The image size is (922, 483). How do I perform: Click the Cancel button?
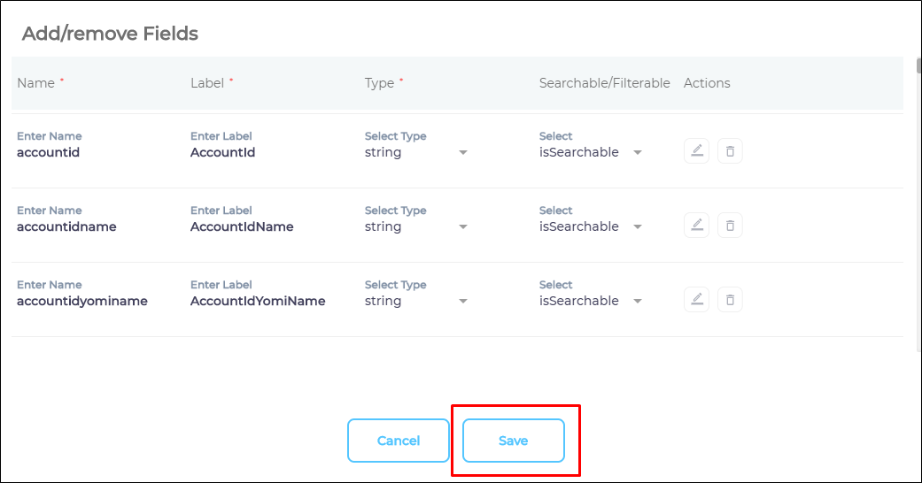pos(399,441)
